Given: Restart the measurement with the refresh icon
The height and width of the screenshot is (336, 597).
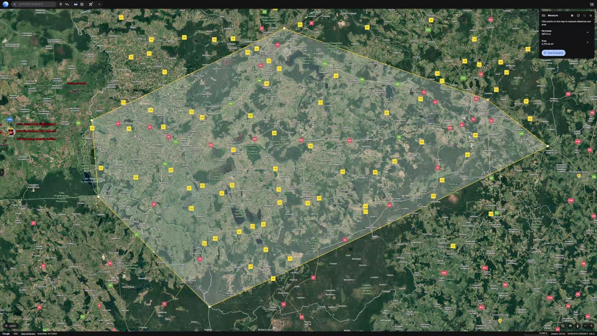Looking at the screenshot, I should tap(578, 15).
